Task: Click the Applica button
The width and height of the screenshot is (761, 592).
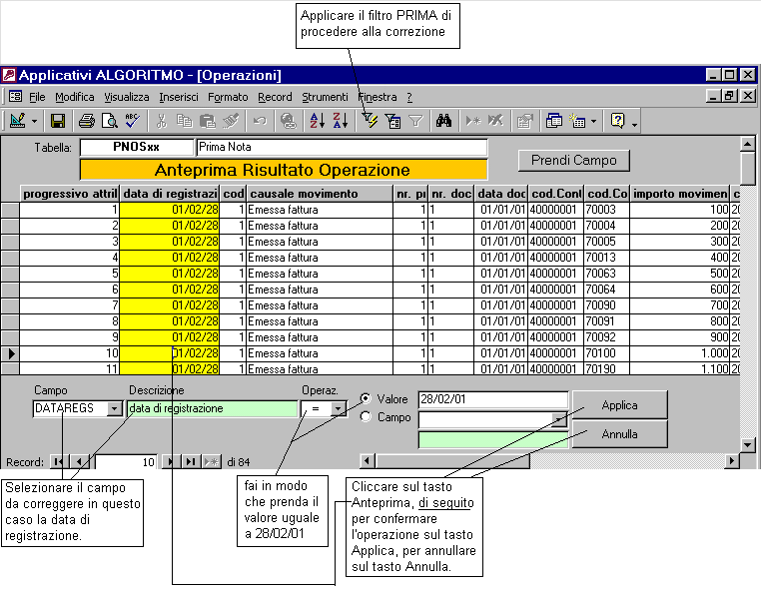Action: pyautogui.click(x=620, y=405)
